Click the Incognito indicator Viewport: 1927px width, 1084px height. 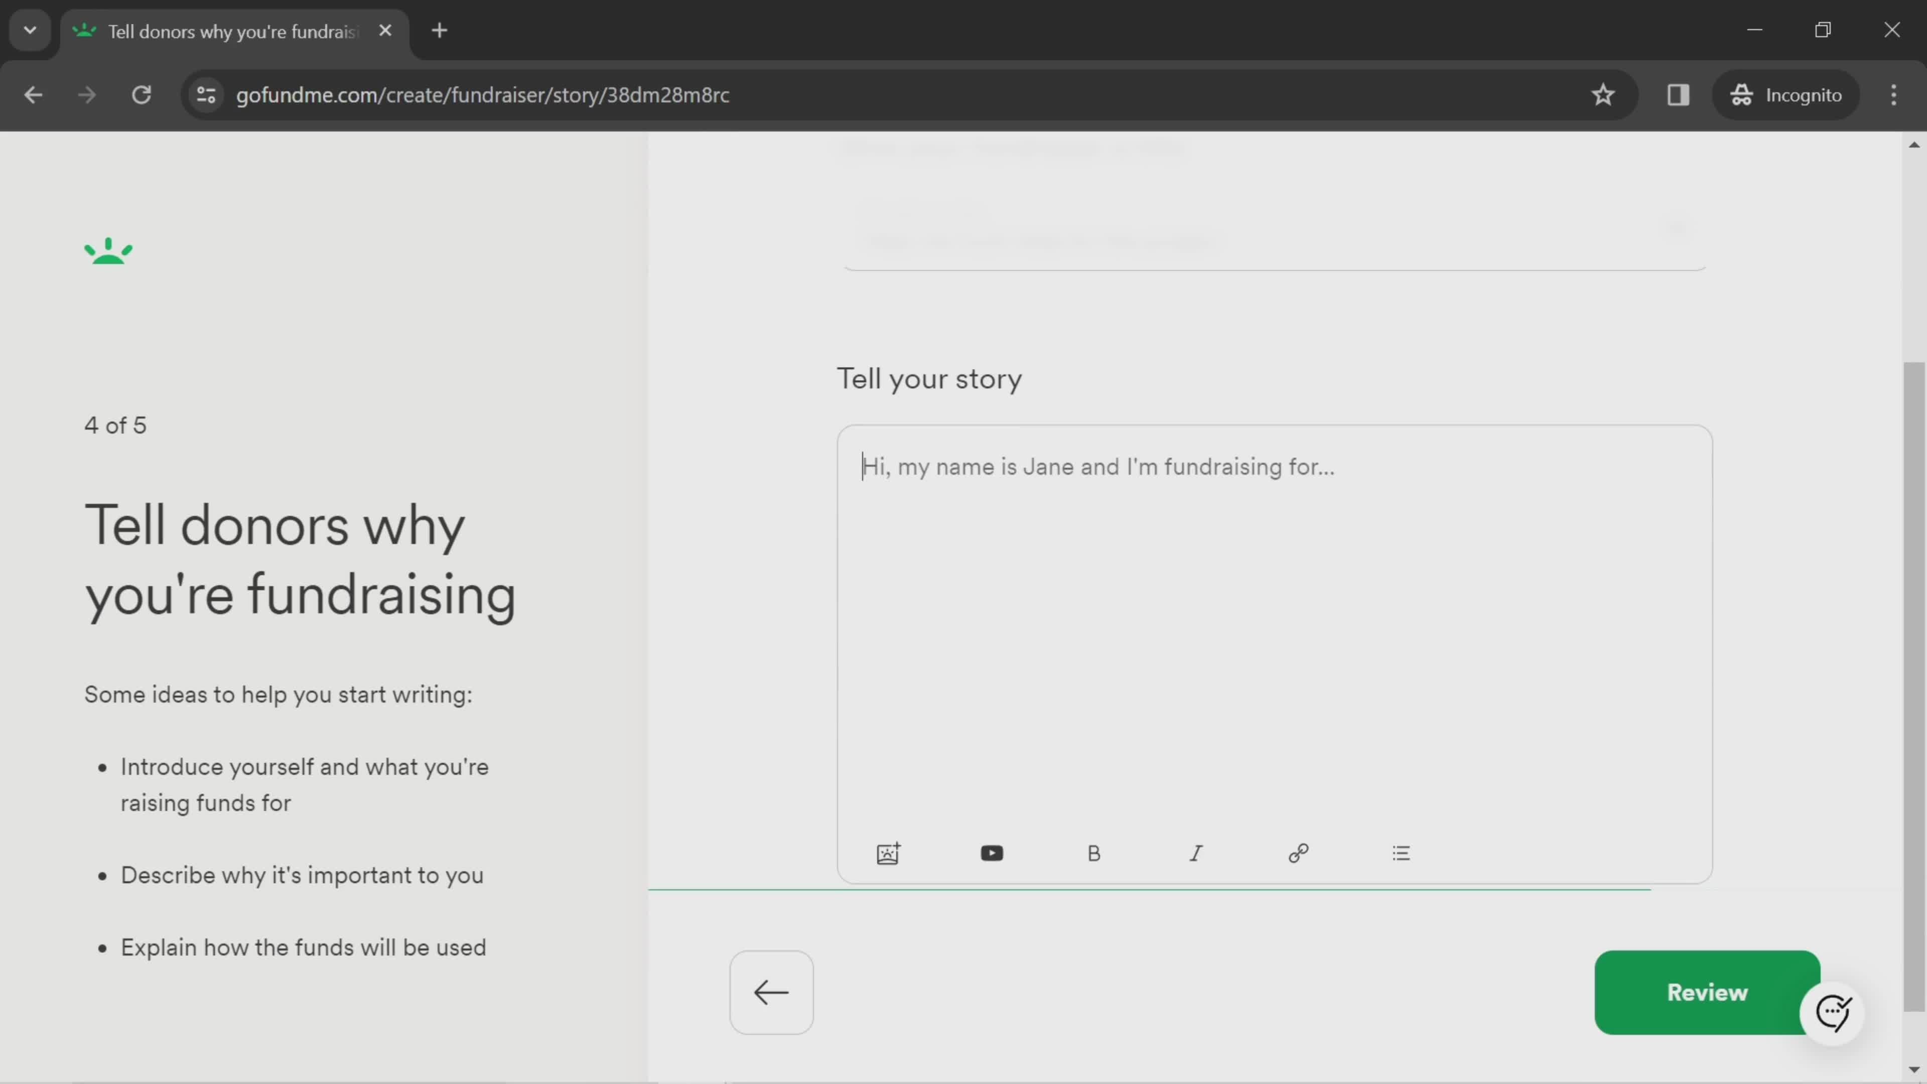1785,95
